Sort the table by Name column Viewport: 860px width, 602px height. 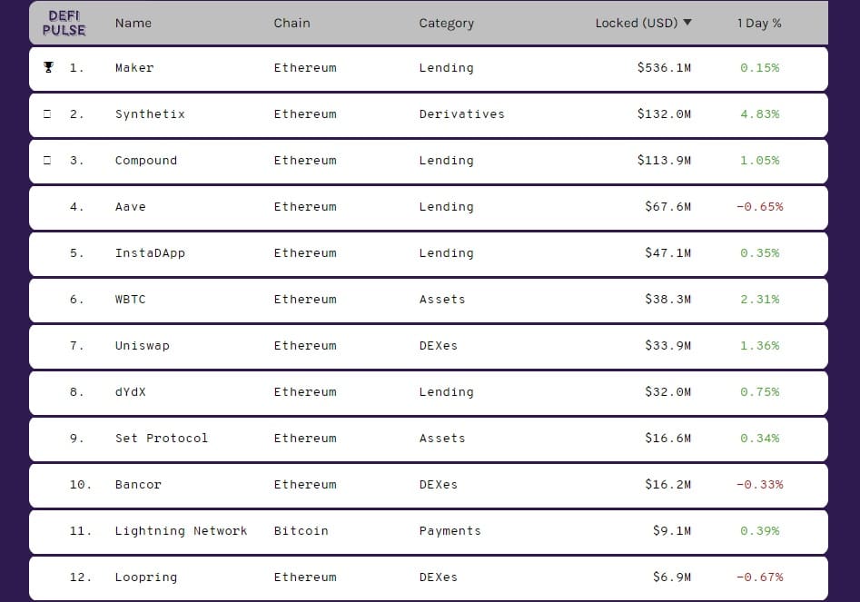[x=133, y=23]
